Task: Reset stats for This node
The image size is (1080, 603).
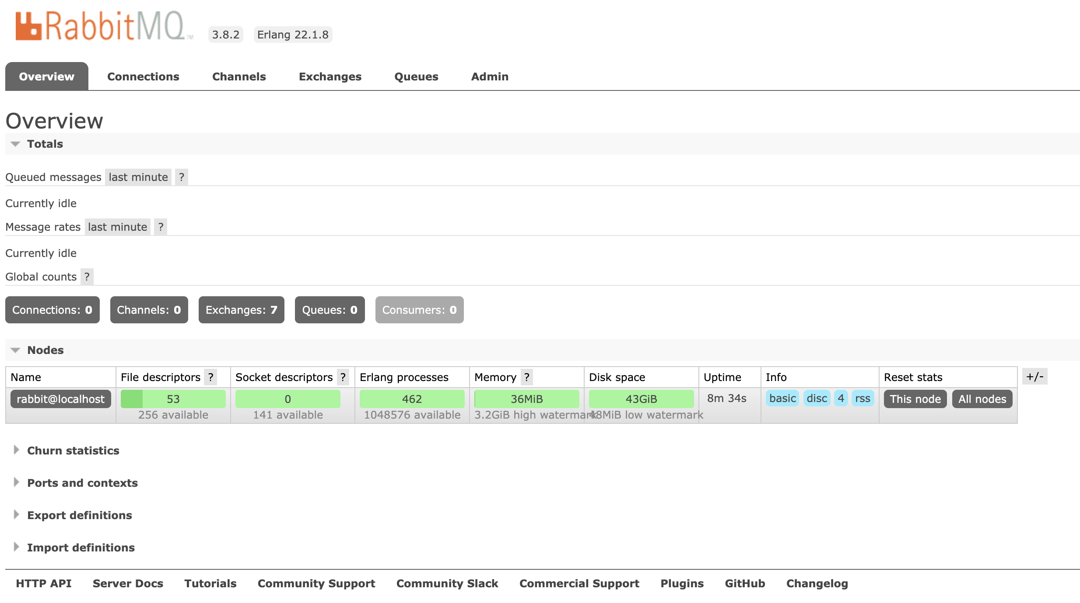Action: tap(915, 399)
